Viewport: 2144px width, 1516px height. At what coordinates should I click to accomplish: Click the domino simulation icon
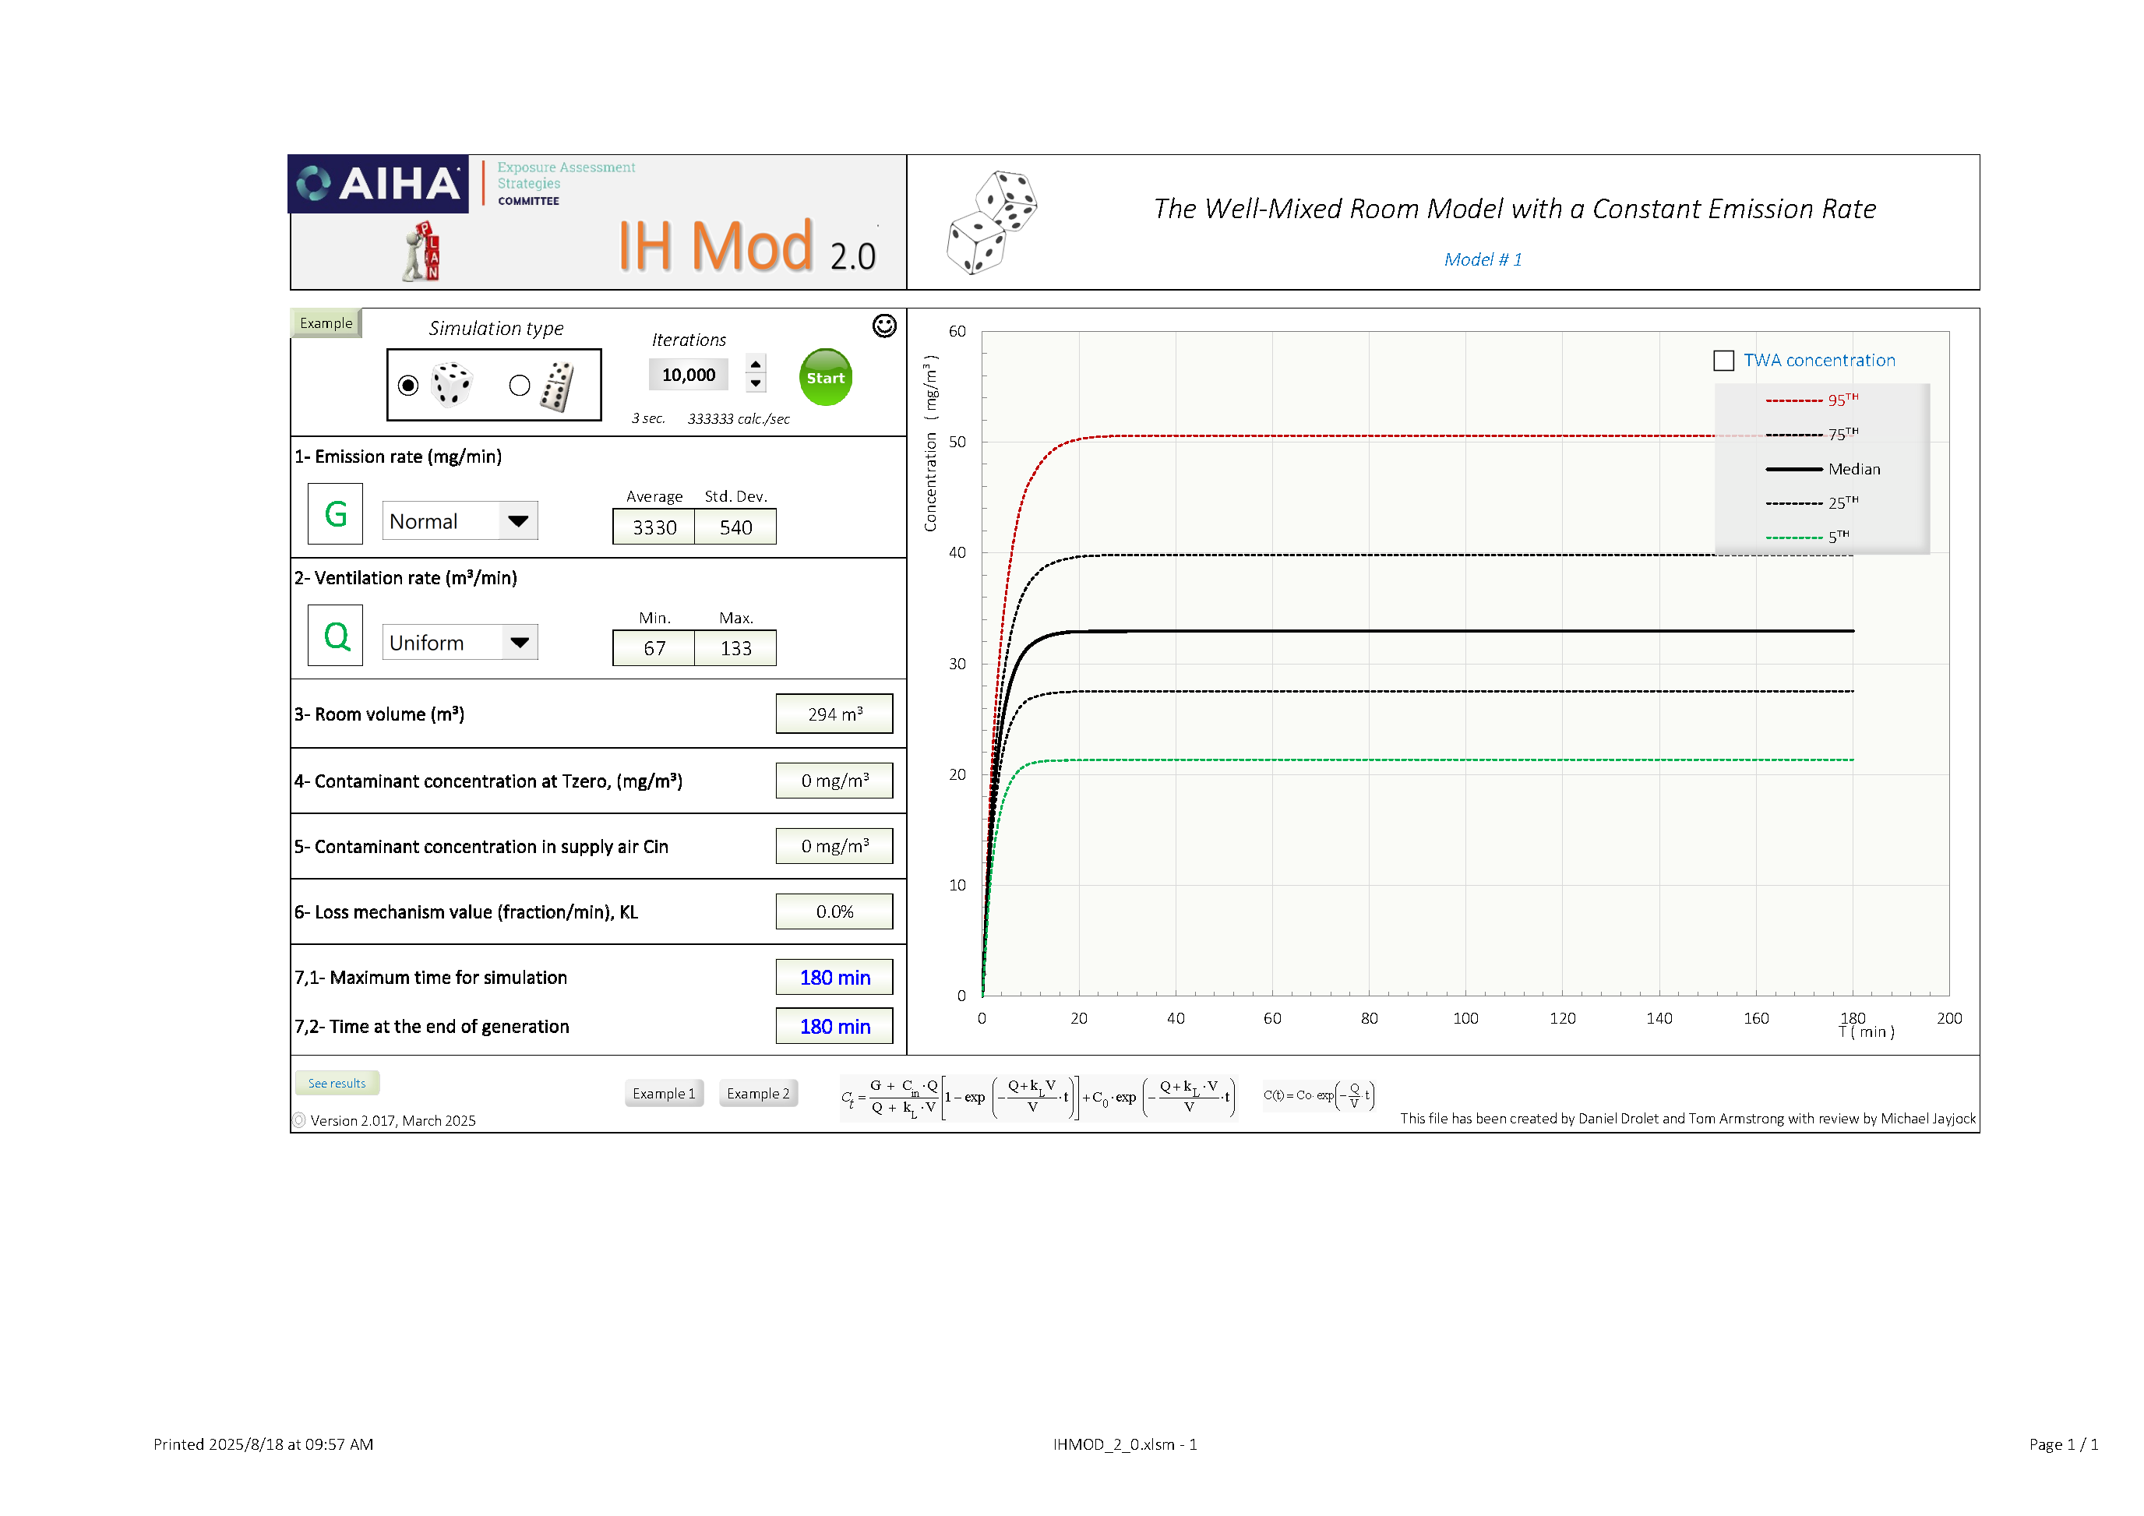pos(558,386)
